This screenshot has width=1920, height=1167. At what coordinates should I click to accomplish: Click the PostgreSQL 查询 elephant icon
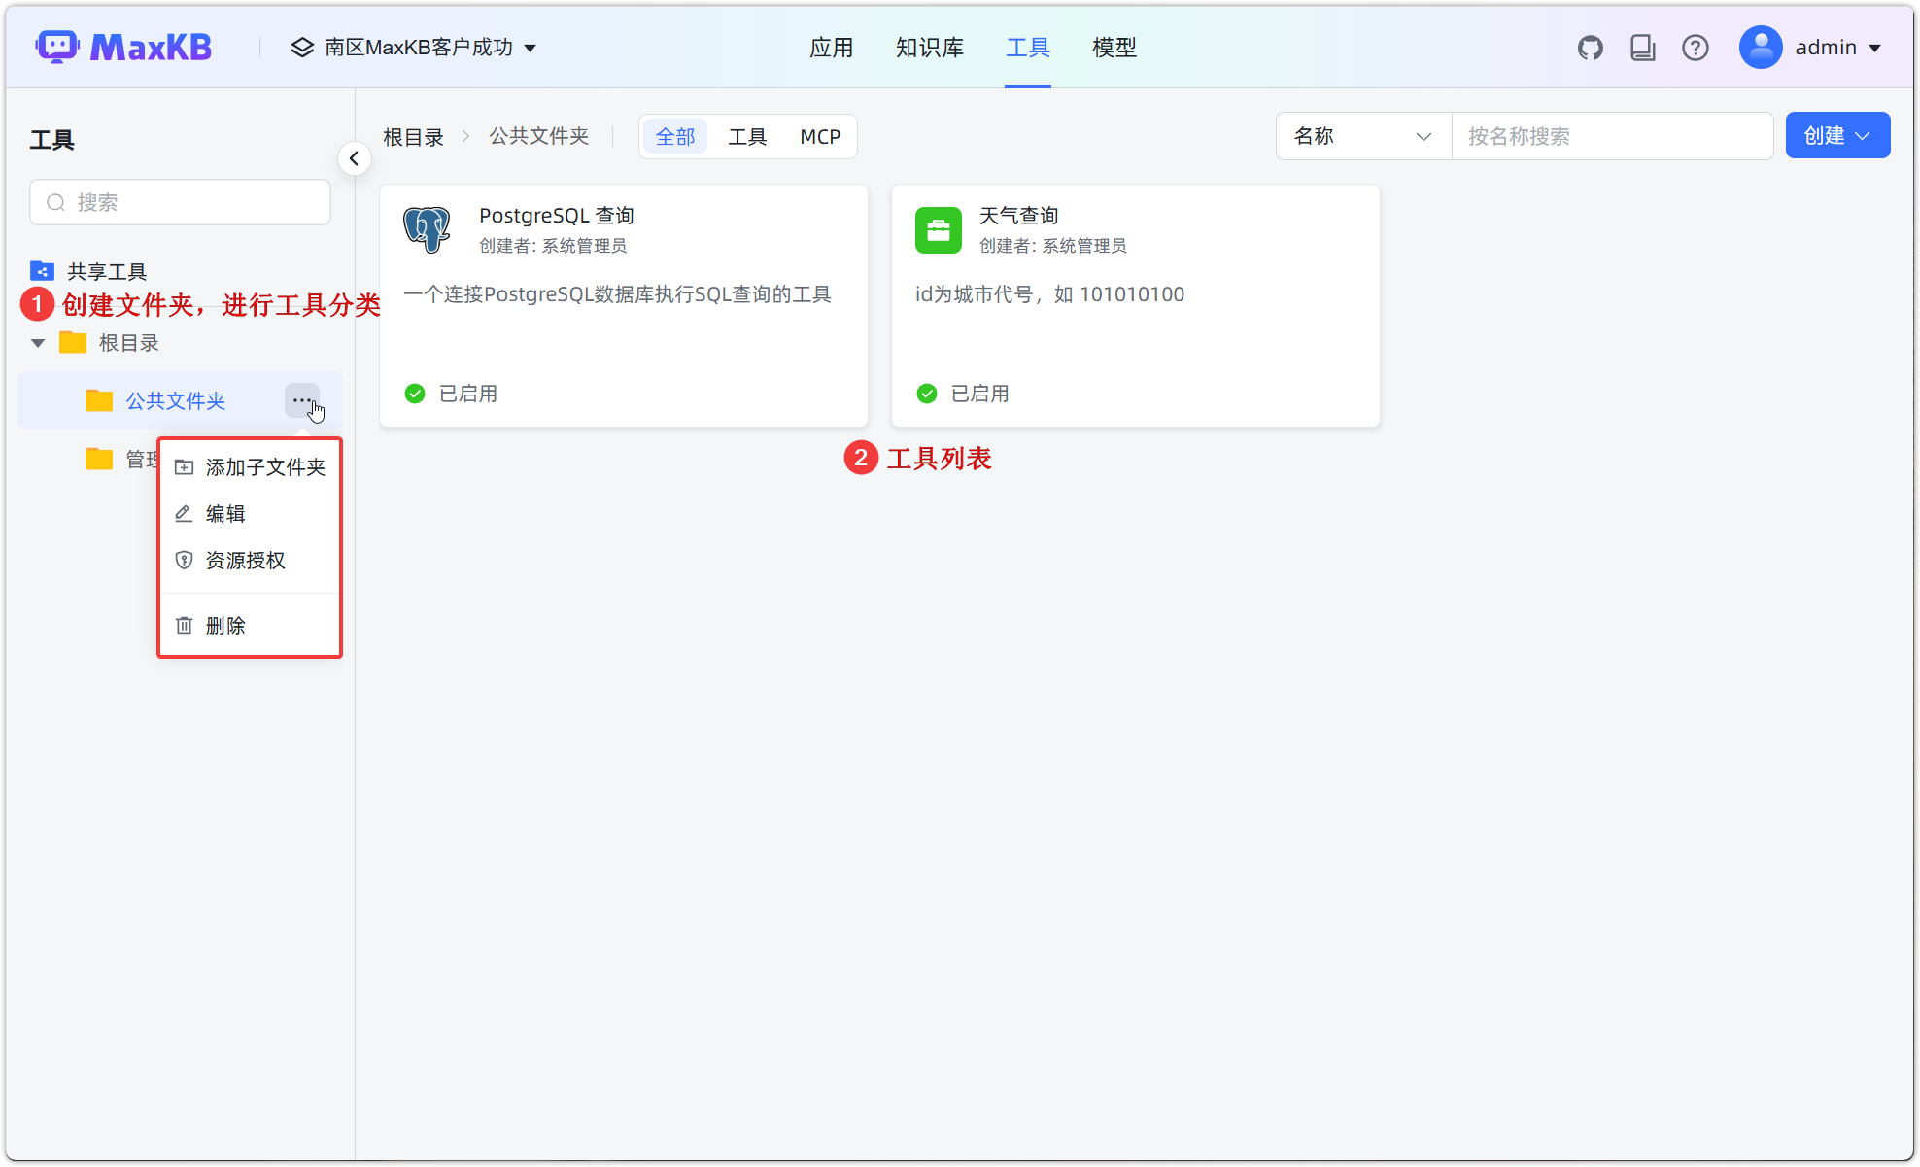pyautogui.click(x=427, y=229)
